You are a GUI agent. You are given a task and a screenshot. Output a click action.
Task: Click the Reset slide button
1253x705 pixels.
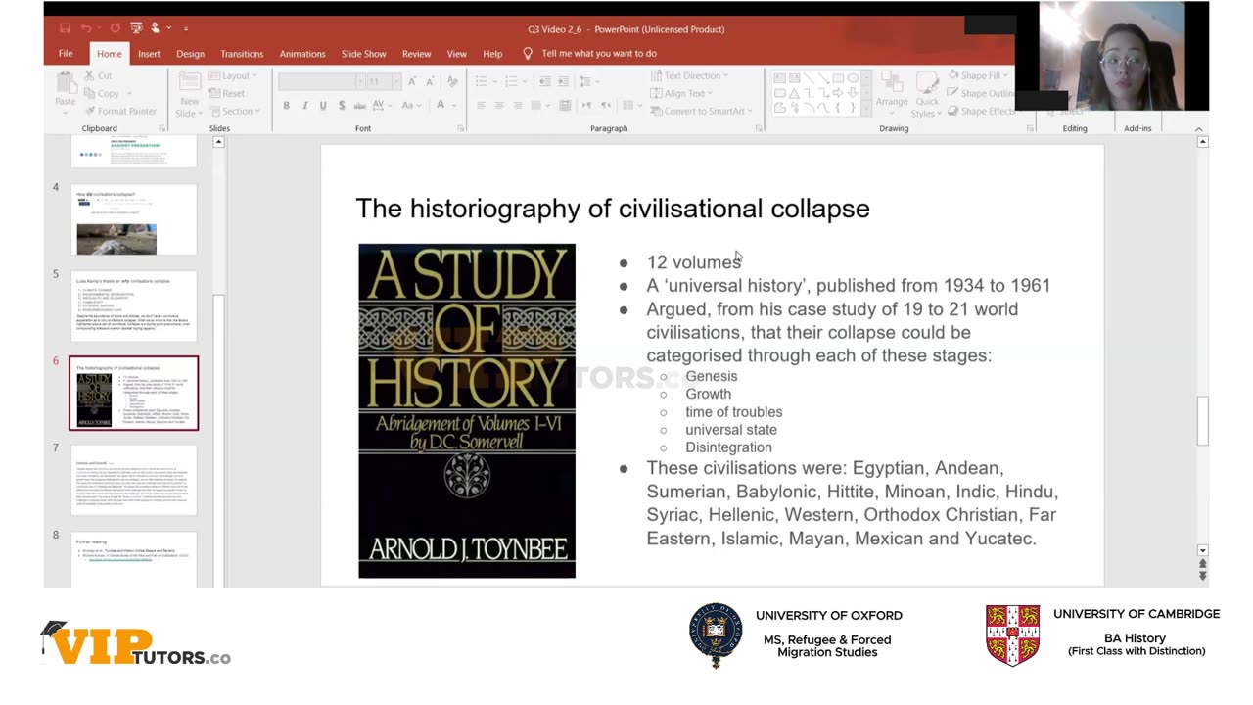pyautogui.click(x=225, y=93)
